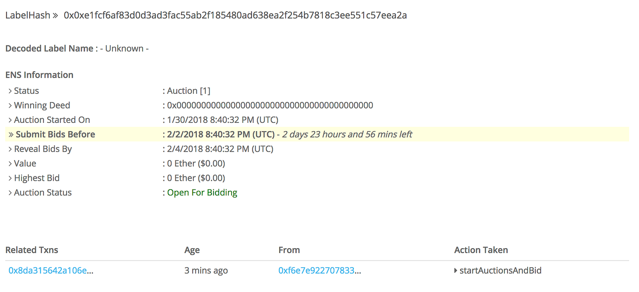This screenshot has height=292, width=639.
Task: Click the double chevron after LabelHash
Action: click(x=55, y=16)
